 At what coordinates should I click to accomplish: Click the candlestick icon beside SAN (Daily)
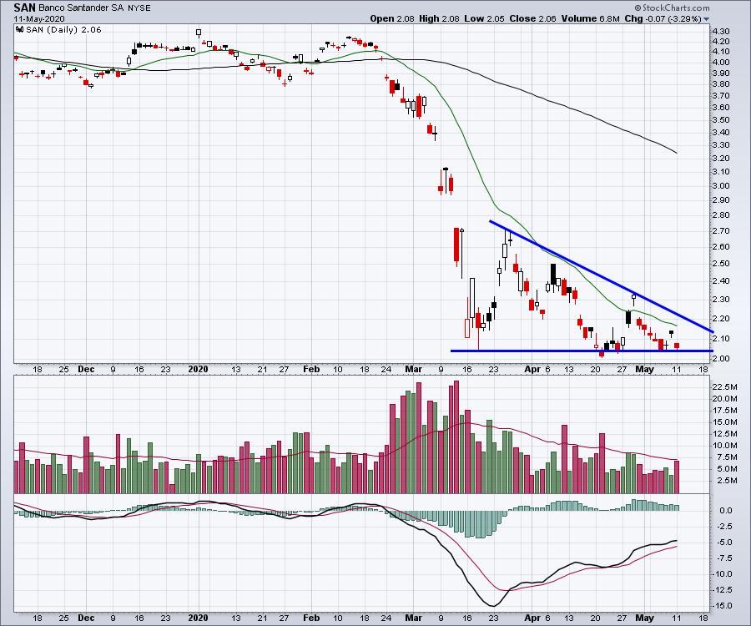pyautogui.click(x=19, y=28)
